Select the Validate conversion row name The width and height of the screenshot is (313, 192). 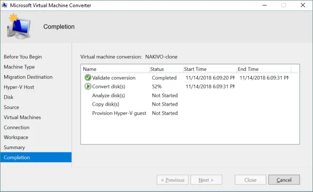[114, 78]
